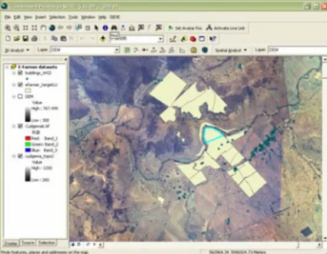Click the Activate Live Link icon
This screenshot has width=327, height=254.
(x=209, y=28)
